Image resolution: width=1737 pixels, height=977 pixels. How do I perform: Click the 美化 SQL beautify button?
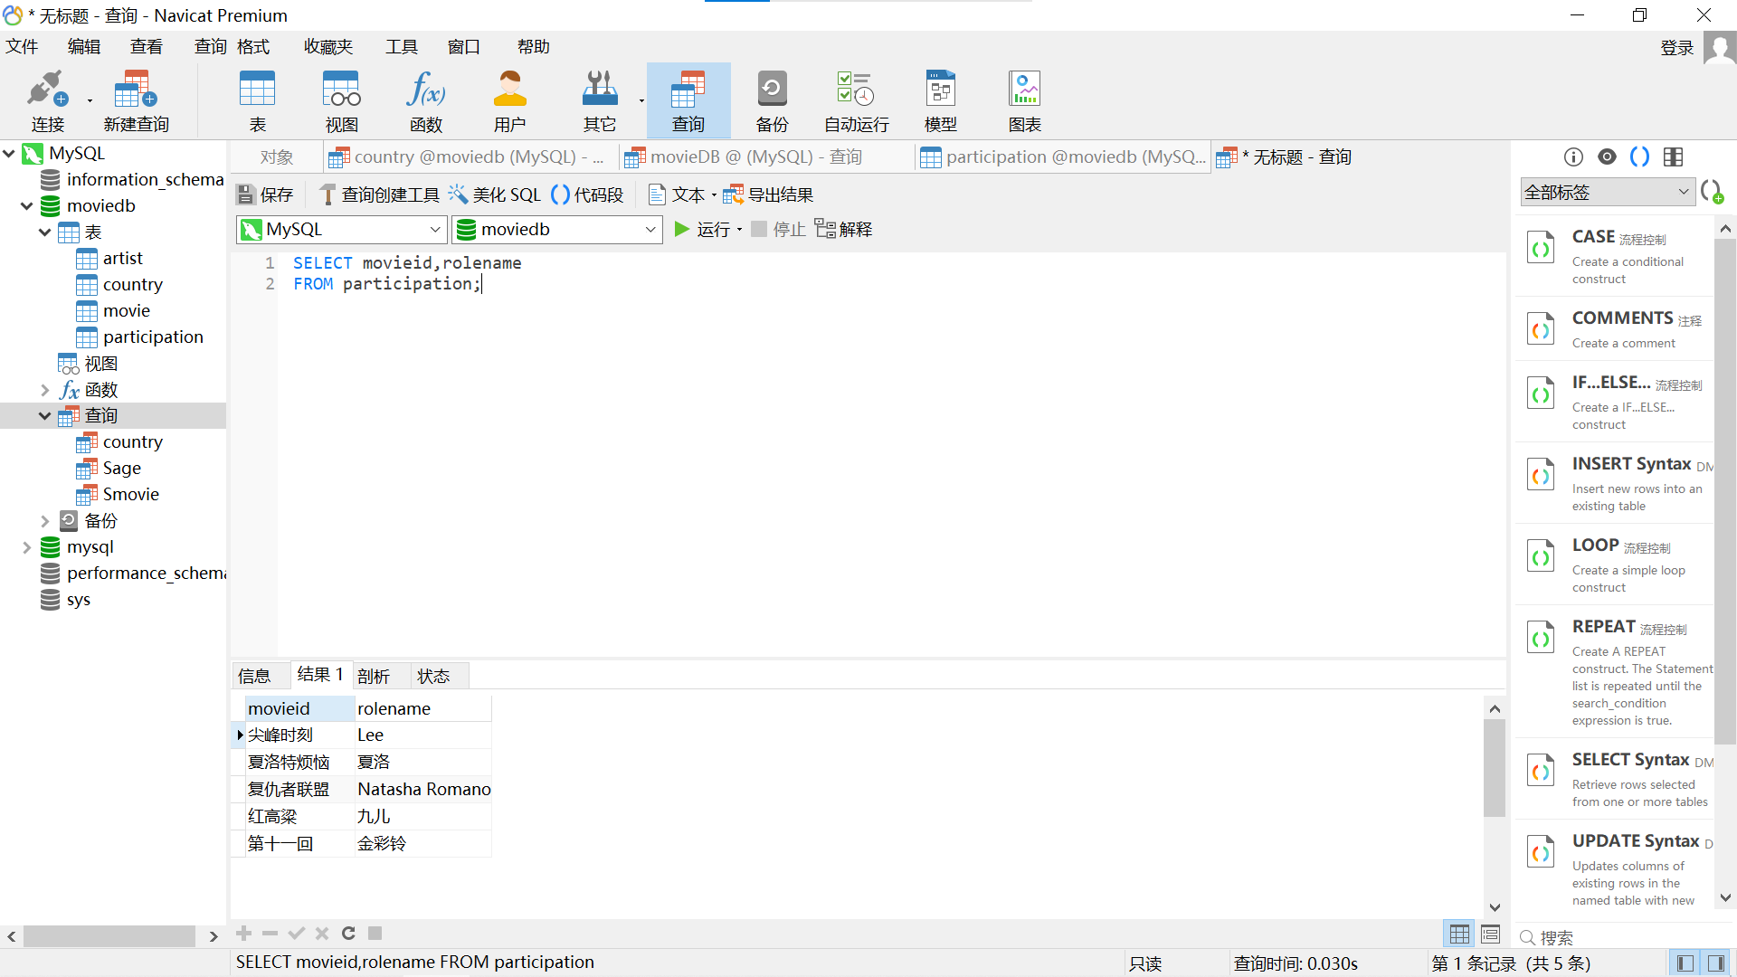tap(495, 194)
